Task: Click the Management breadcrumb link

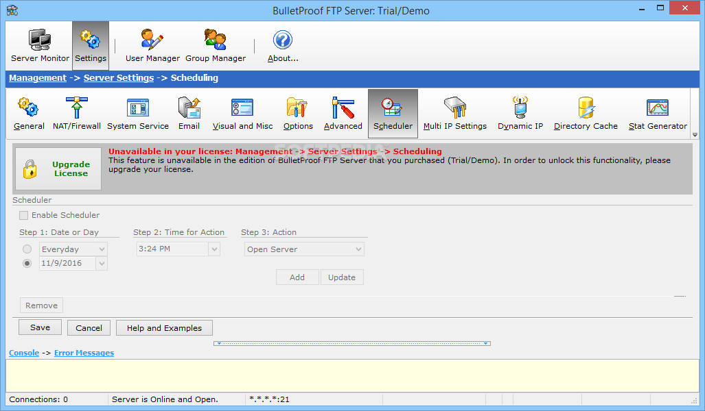Action: [38, 77]
